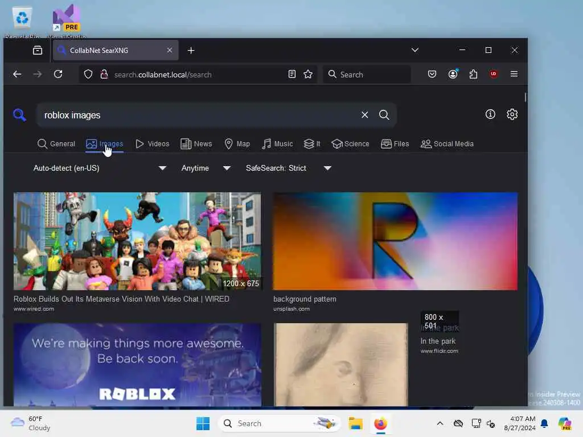Bookmark this page with star icon
This screenshot has height=437, width=583.
pyautogui.click(x=308, y=74)
